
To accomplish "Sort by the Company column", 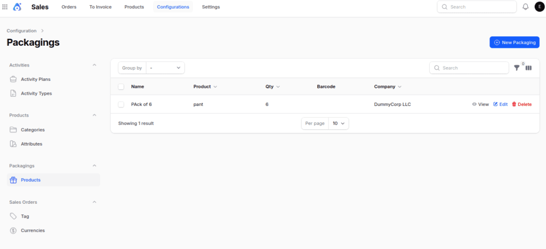I will pyautogui.click(x=388, y=87).
